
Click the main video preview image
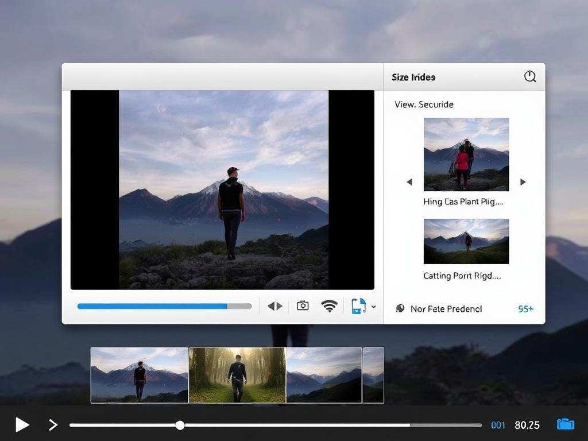(x=223, y=189)
